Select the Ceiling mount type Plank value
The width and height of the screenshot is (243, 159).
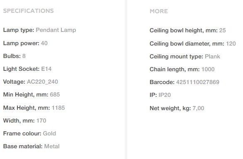click(212, 56)
